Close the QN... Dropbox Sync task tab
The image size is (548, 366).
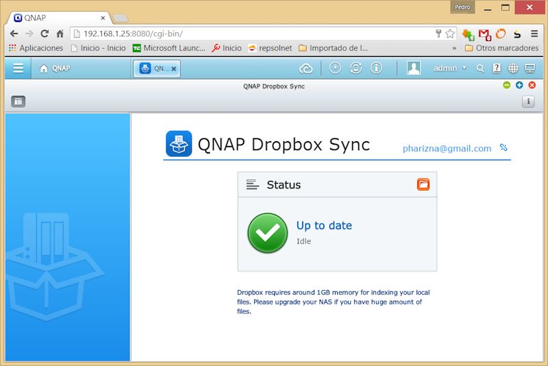(174, 69)
